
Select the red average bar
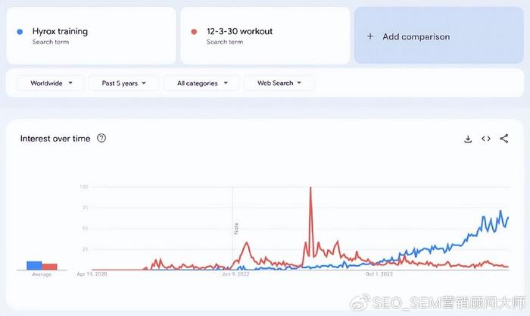click(49, 267)
